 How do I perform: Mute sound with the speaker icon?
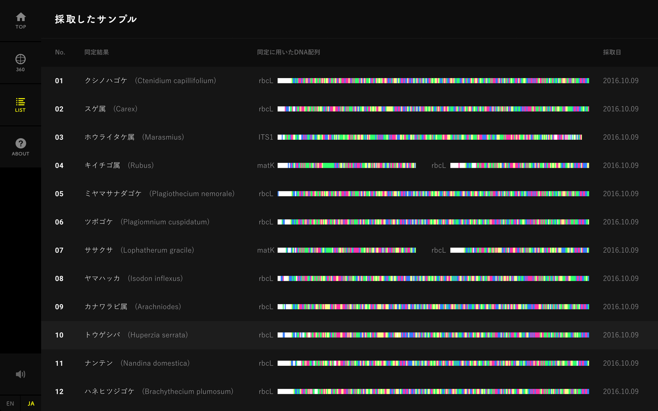(21, 374)
